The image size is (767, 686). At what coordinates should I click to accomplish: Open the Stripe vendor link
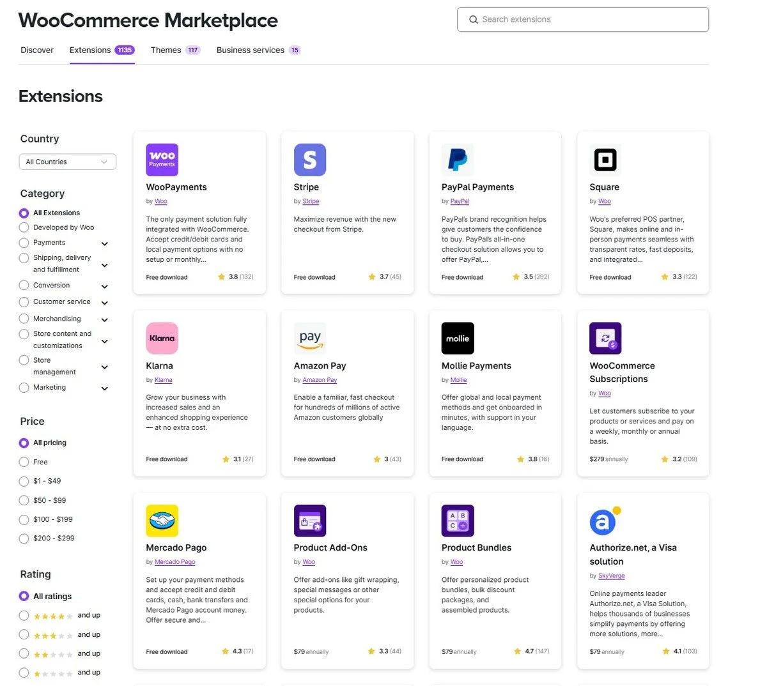click(x=311, y=201)
